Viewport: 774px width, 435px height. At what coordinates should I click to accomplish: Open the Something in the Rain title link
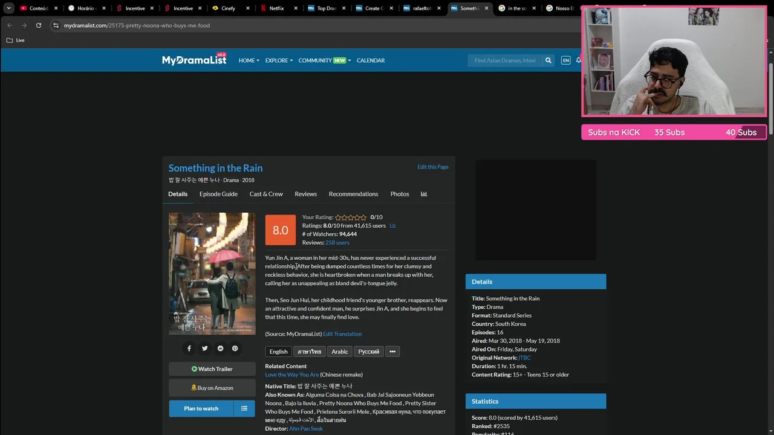pyautogui.click(x=215, y=168)
